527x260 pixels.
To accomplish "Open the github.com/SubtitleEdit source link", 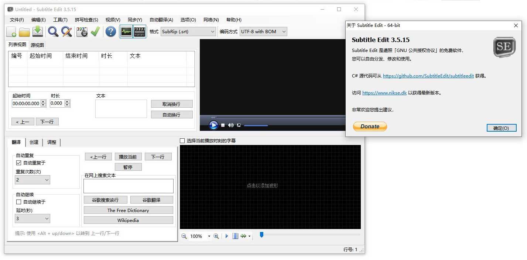I will tap(428, 76).
